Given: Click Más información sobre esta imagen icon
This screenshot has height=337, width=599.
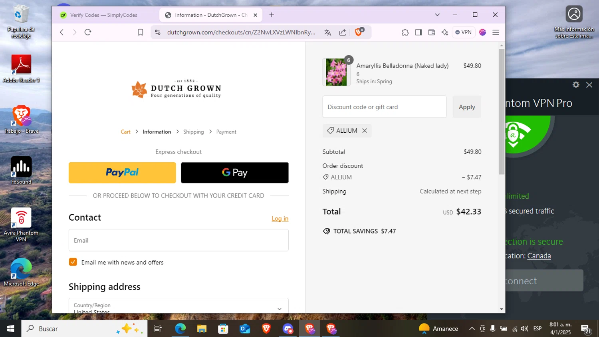Looking at the screenshot, I should coord(574,22).
